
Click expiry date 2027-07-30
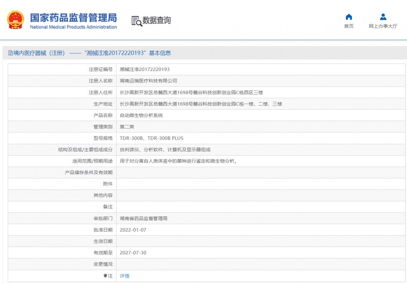[x=133, y=253]
